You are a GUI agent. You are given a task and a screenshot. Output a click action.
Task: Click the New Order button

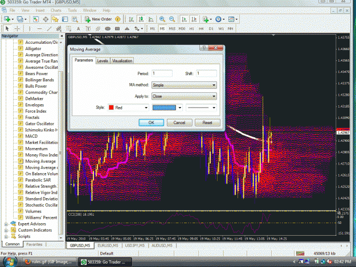click(99, 19)
